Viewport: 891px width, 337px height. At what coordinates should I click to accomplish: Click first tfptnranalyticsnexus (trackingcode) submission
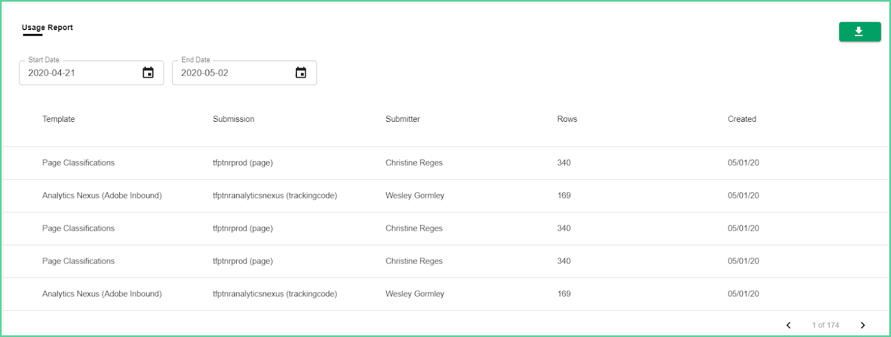point(275,196)
